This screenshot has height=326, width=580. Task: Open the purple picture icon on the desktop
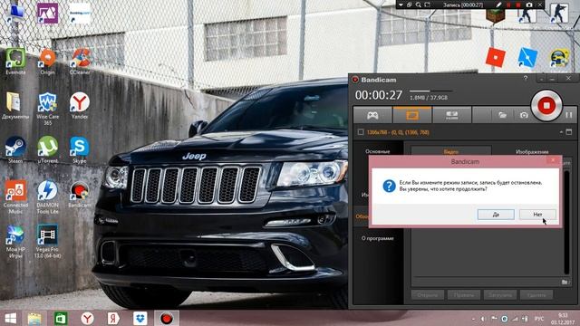coord(47,14)
